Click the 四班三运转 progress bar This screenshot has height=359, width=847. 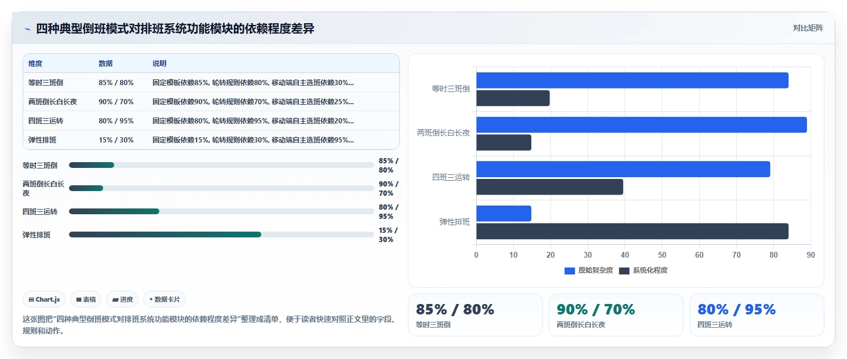221,211
